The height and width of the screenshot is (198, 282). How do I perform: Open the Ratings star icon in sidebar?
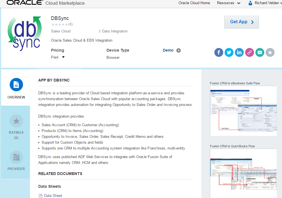click(x=16, y=121)
